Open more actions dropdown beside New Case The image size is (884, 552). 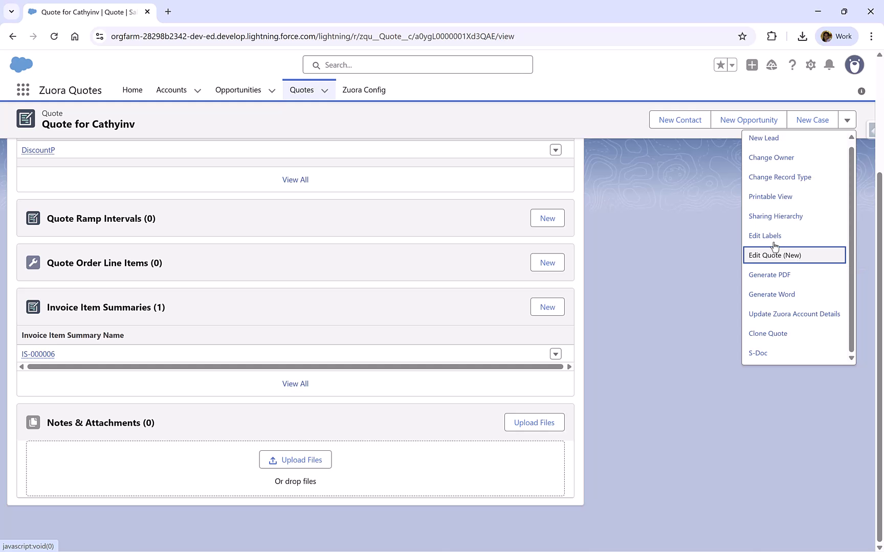click(x=847, y=119)
